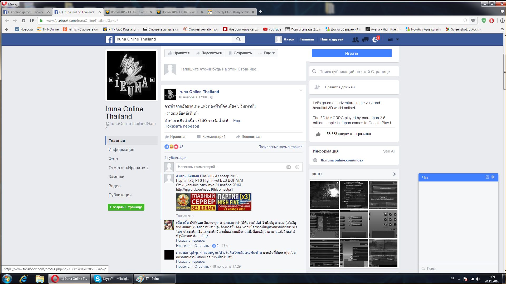This screenshot has height=284, width=506.
Task: Open the Opera Меню button
Action: (x=10, y=4)
